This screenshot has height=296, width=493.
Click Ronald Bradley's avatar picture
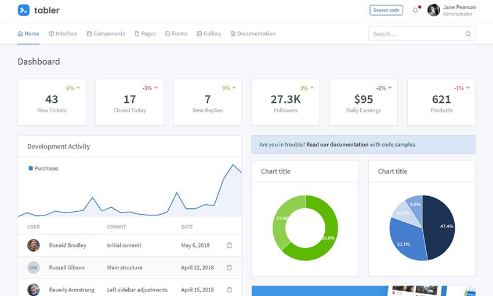[x=34, y=246]
